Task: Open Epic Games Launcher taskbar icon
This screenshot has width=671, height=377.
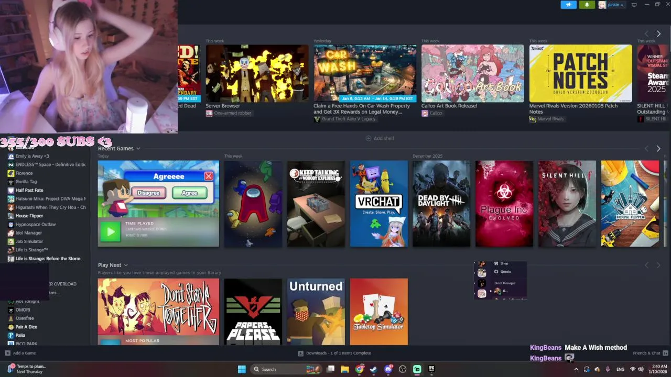Action: (x=431, y=369)
